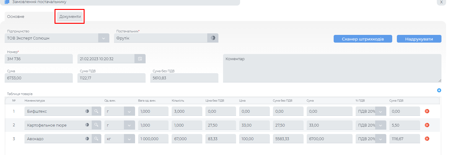Screen dimensions: 452x155
Task: Click into the Коментар text area
Action: click(332, 68)
